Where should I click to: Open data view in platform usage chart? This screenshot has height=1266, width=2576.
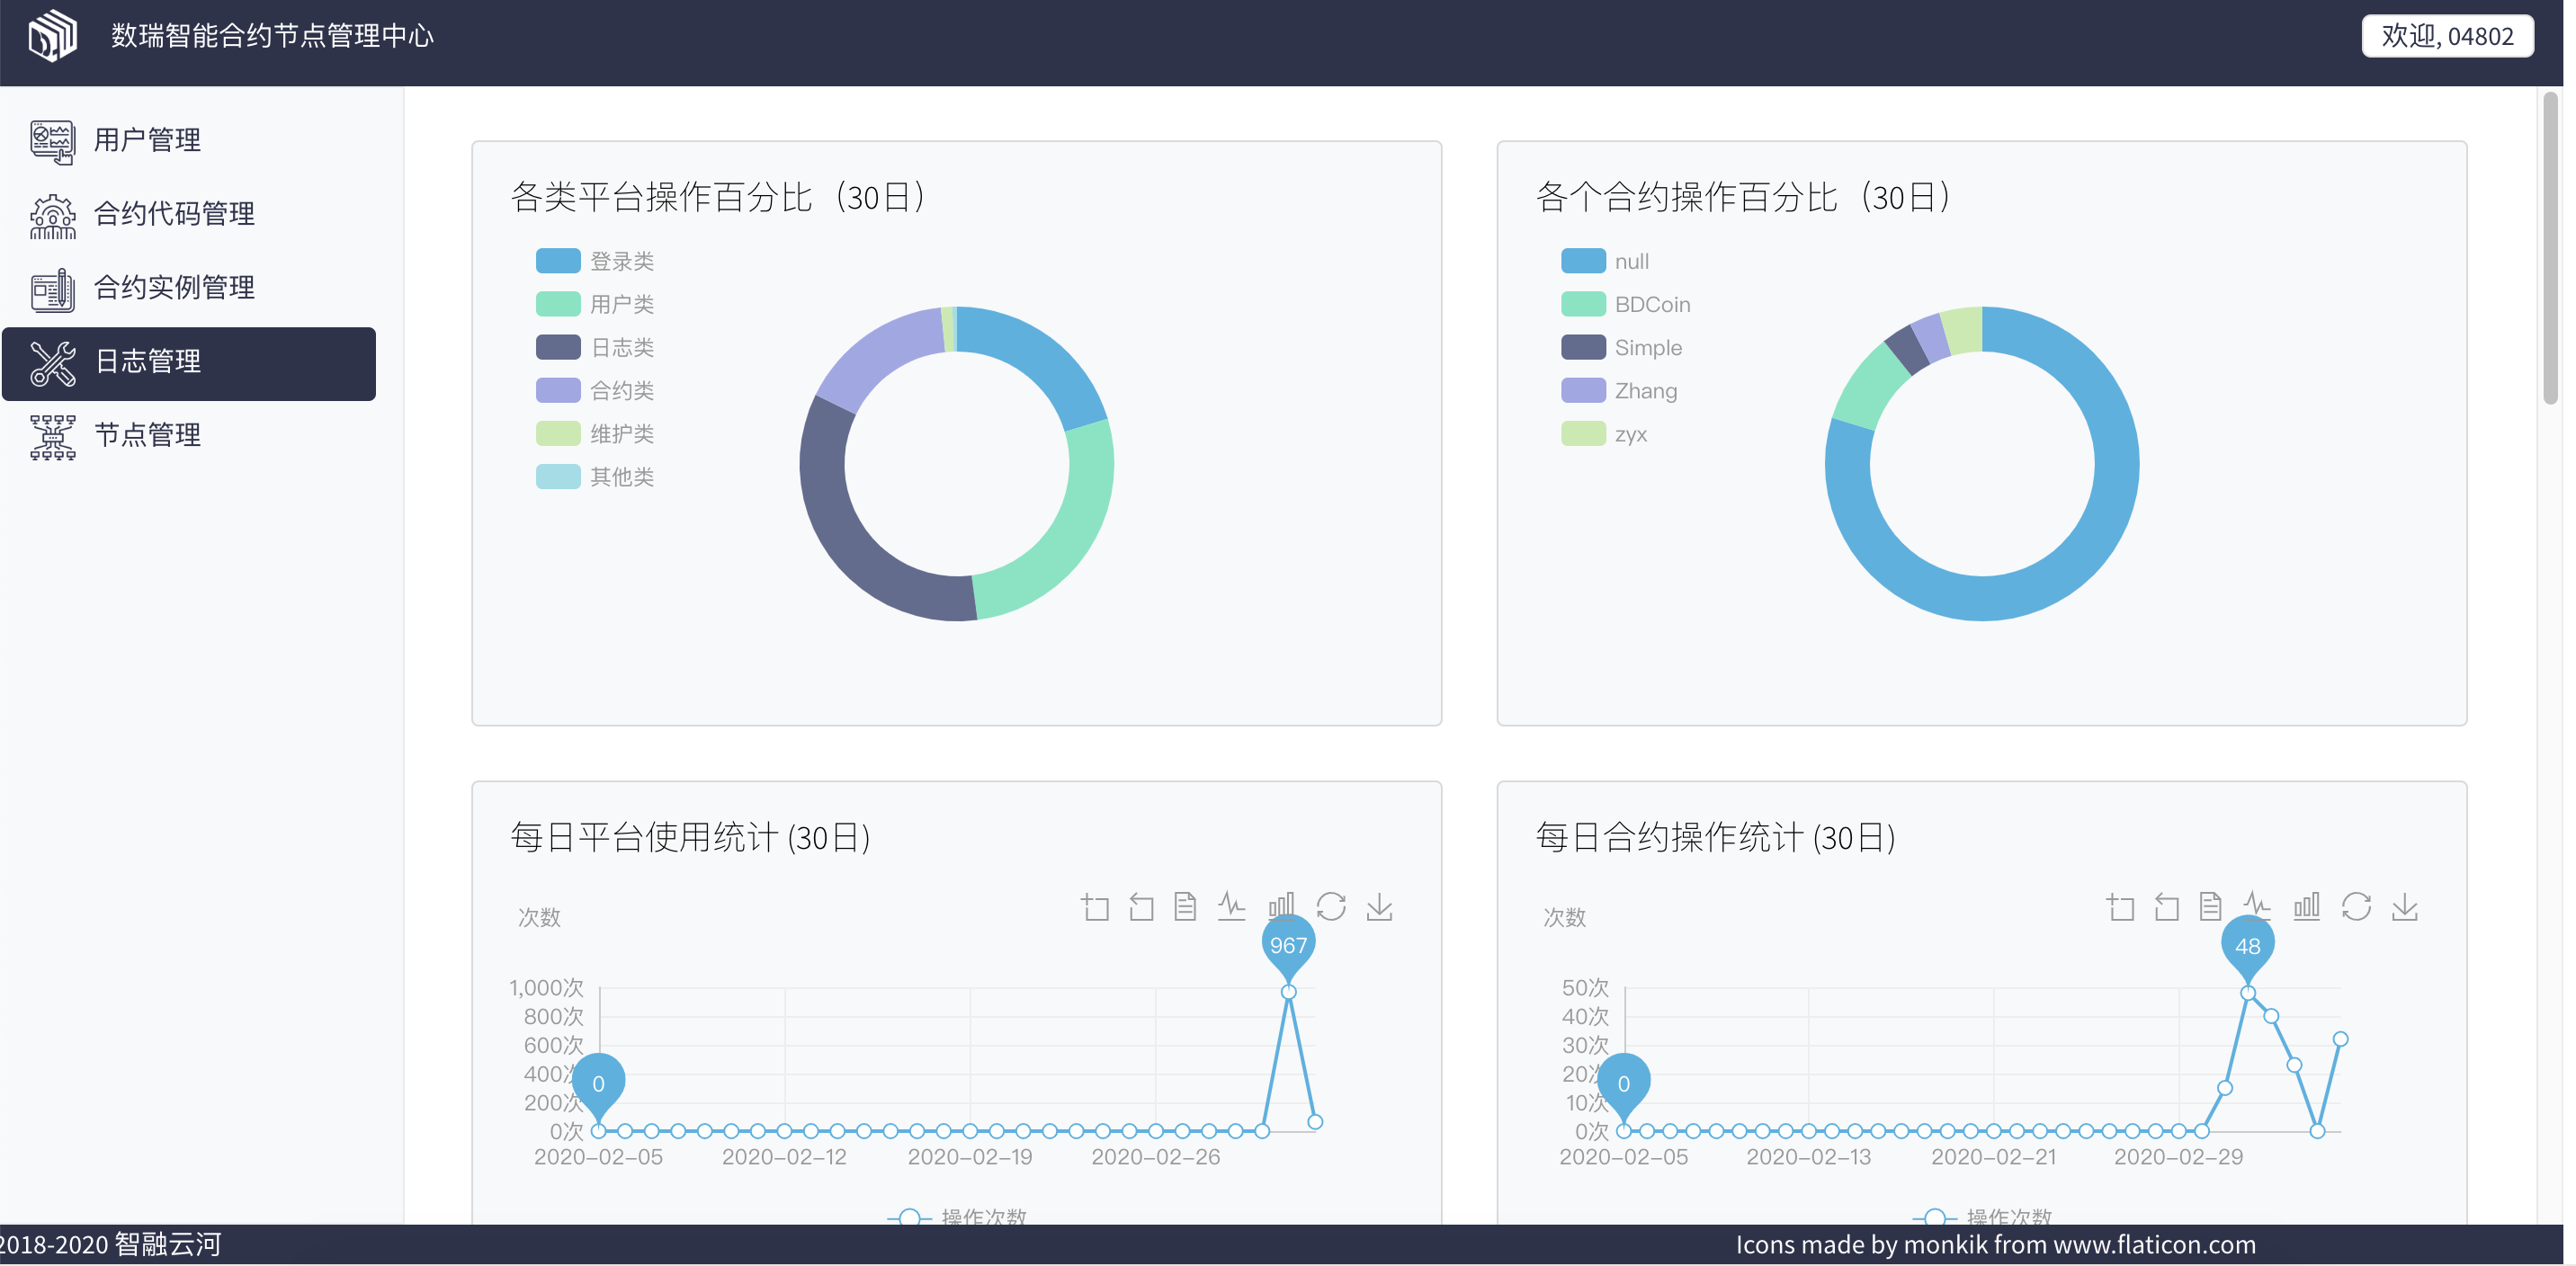click(x=1185, y=907)
